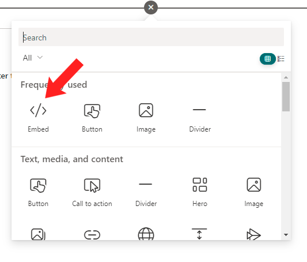Select the link web part icon

[92, 235]
